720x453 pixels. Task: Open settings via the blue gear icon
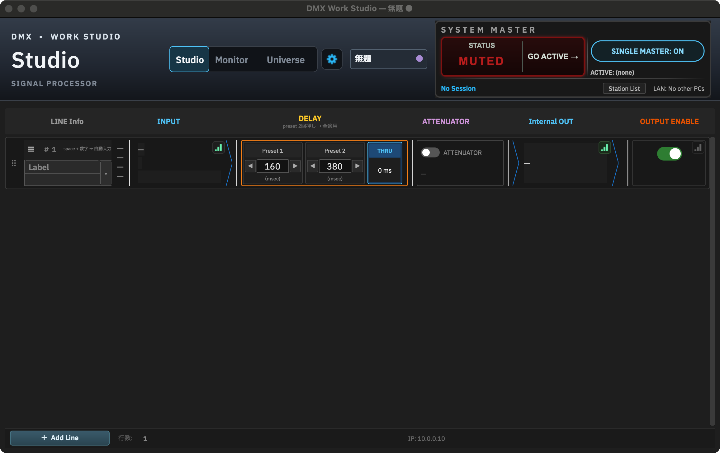coord(332,59)
